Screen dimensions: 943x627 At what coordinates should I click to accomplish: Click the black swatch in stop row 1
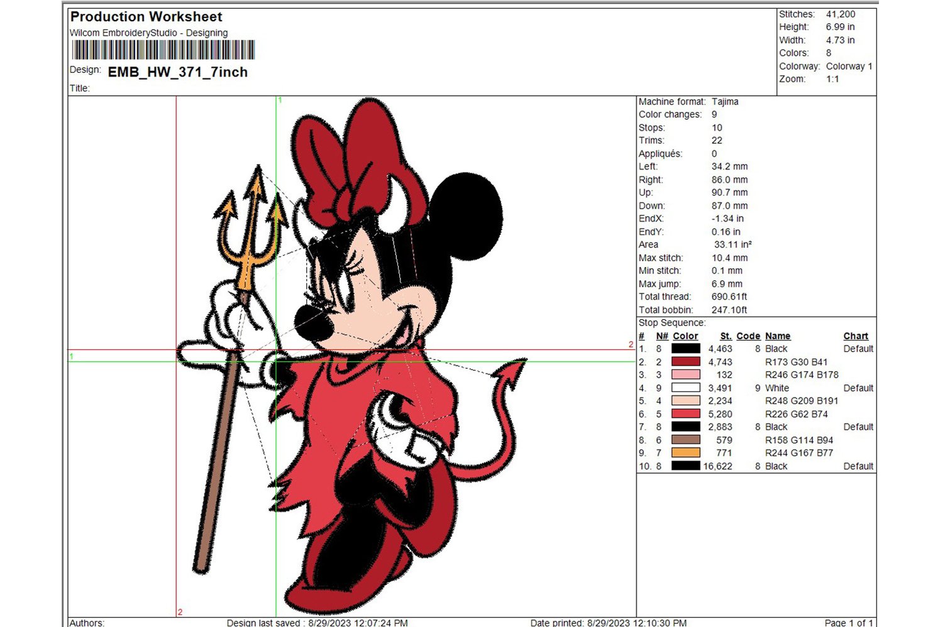click(x=686, y=349)
